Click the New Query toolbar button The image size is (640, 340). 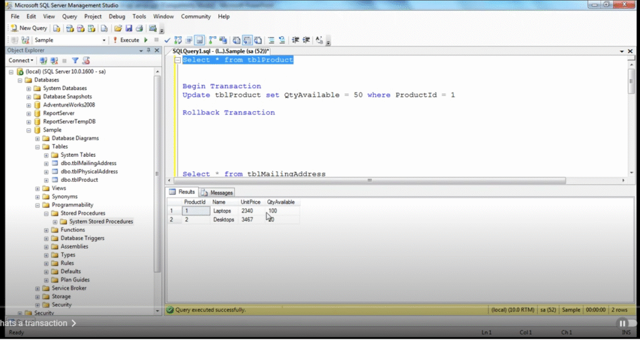coord(29,28)
